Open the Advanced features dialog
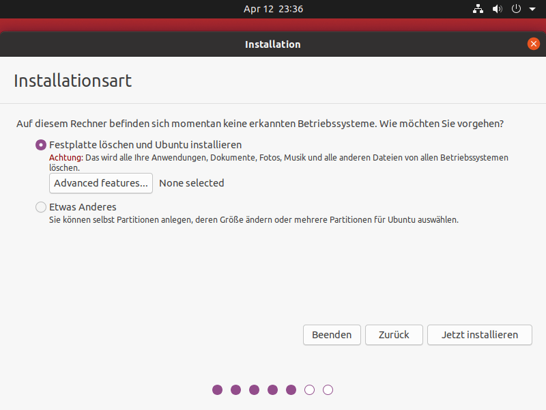The height and width of the screenshot is (410, 546). click(x=101, y=183)
